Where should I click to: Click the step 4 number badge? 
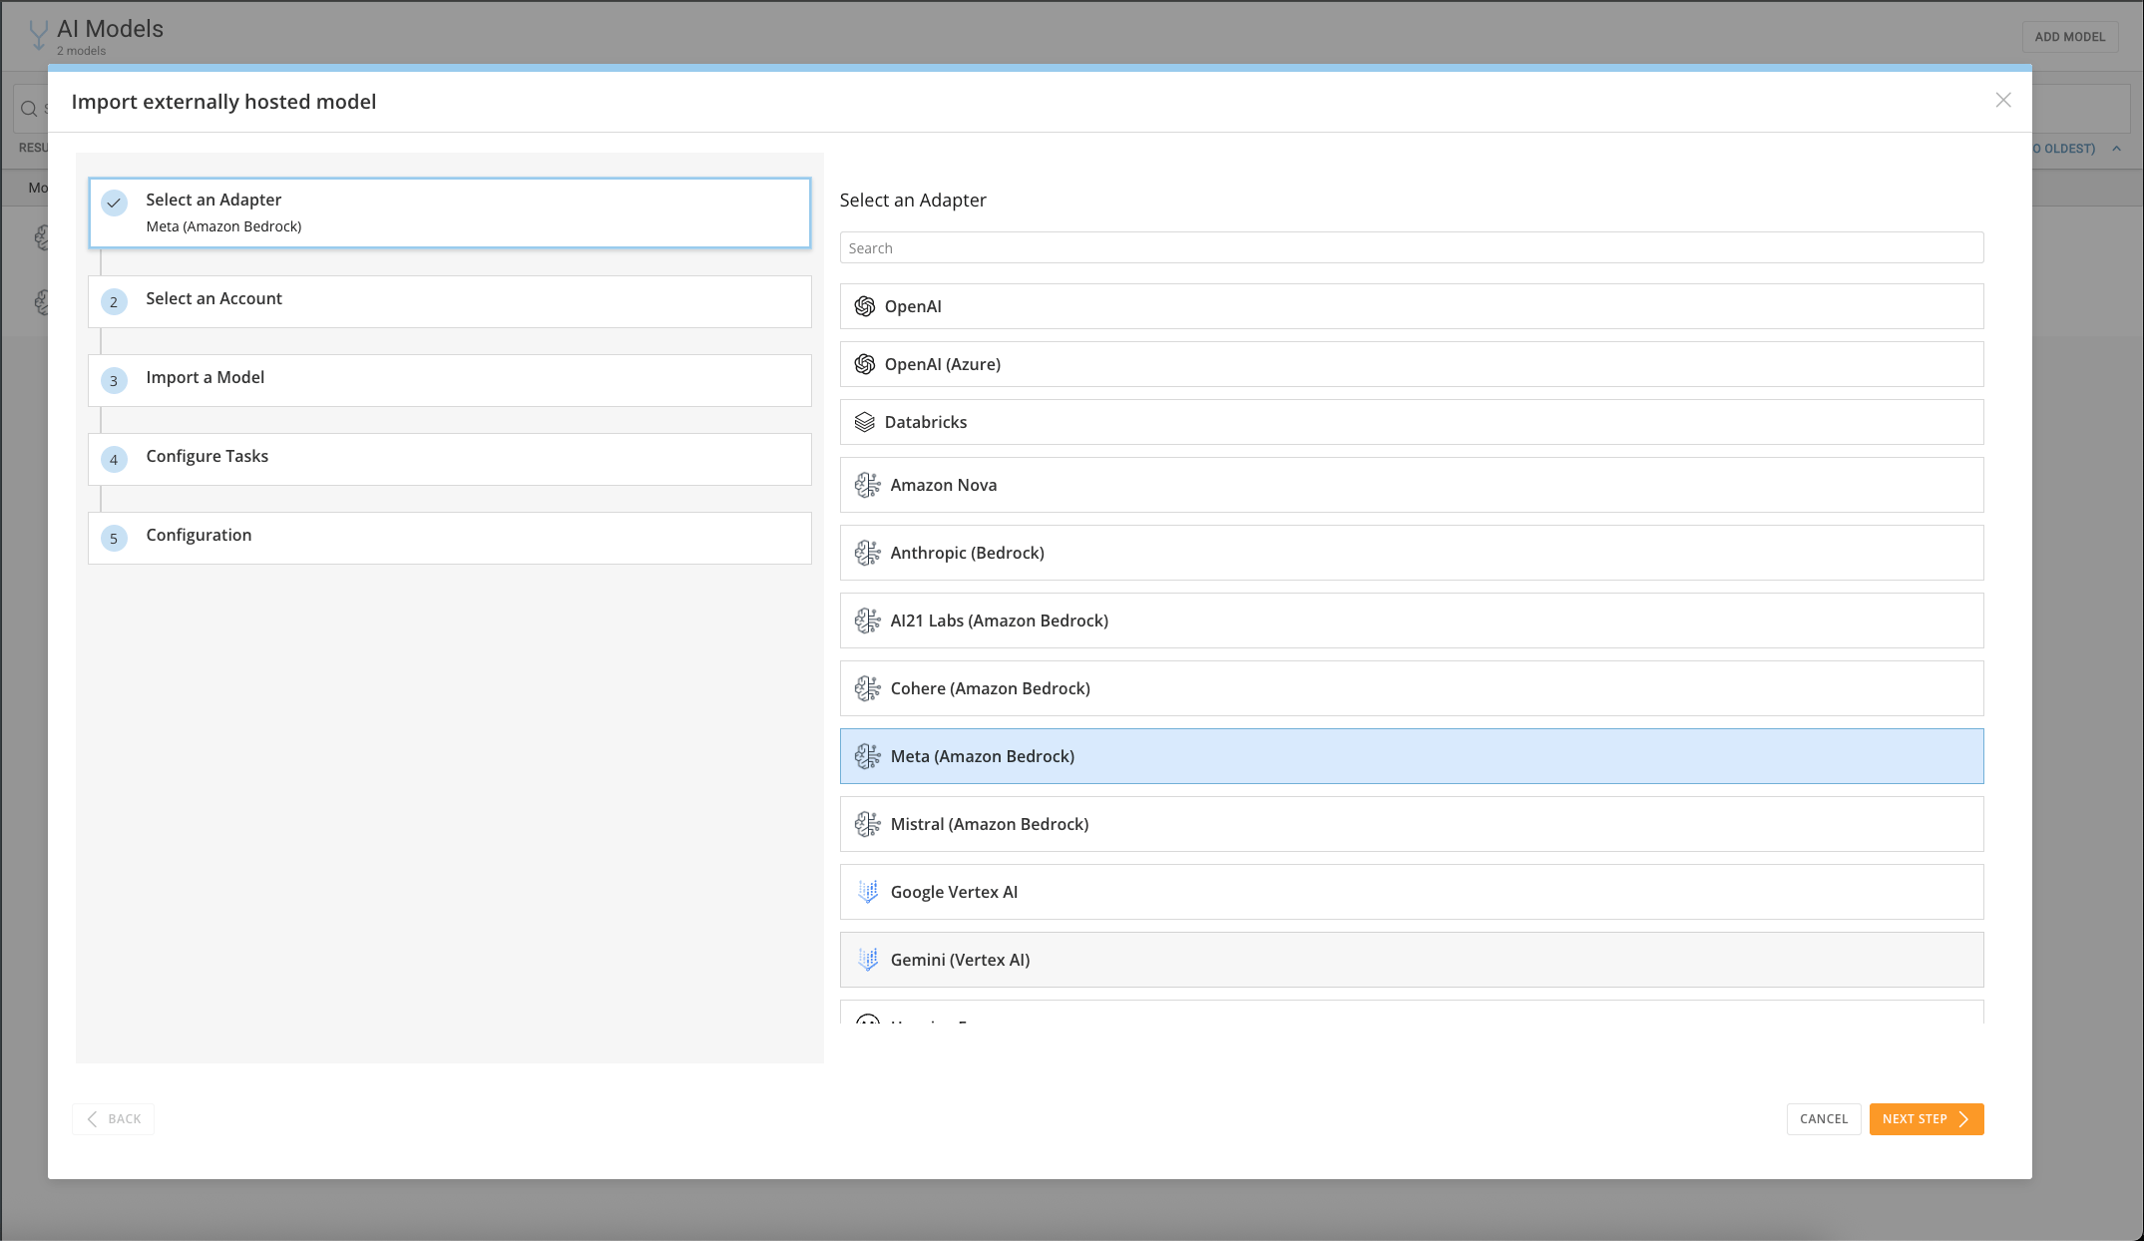[x=115, y=460]
